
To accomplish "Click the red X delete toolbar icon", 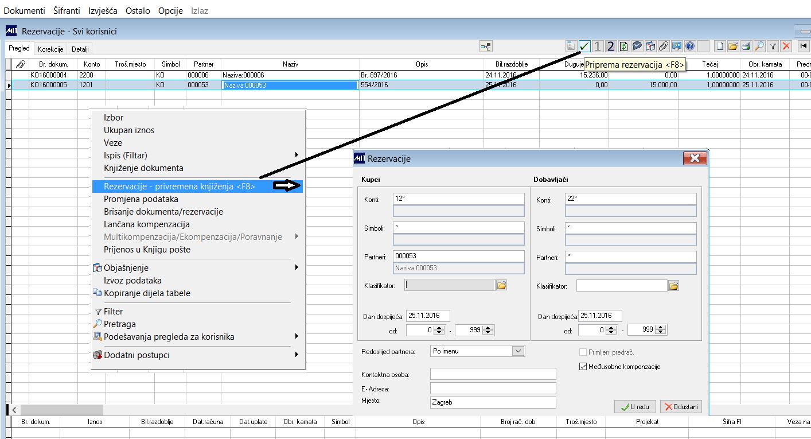I will click(786, 46).
